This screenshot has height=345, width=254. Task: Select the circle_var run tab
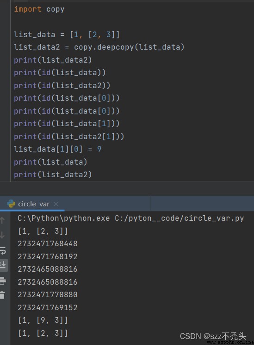(x=32, y=204)
